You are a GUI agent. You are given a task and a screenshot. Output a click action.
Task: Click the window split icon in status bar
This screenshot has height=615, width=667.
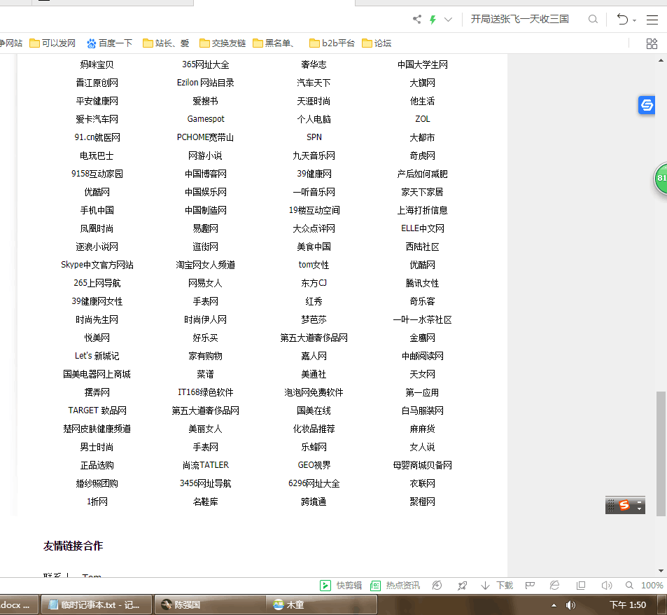click(581, 586)
